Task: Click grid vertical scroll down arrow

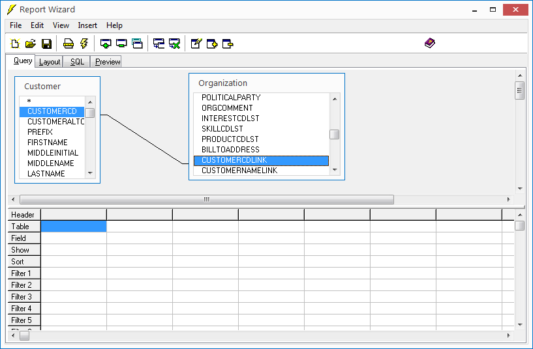Action: click(520, 325)
